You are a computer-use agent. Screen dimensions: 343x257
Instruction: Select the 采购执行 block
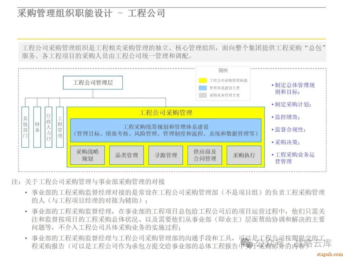pyautogui.click(x=244, y=155)
